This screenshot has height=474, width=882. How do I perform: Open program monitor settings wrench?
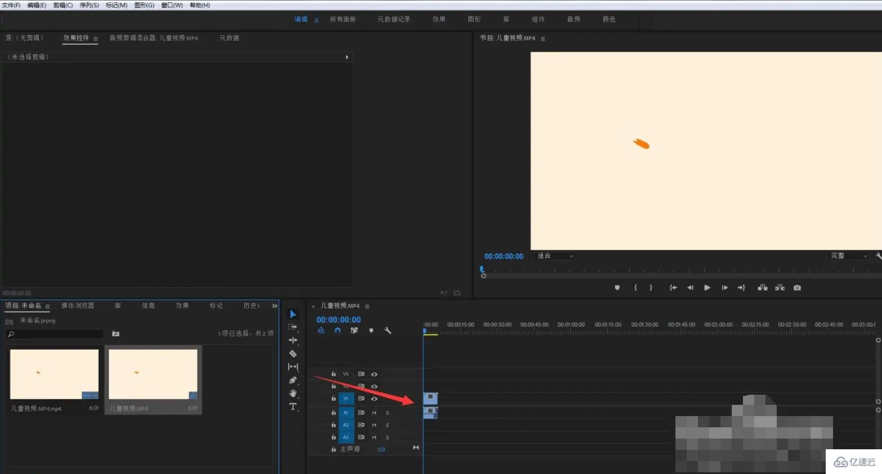click(x=879, y=256)
